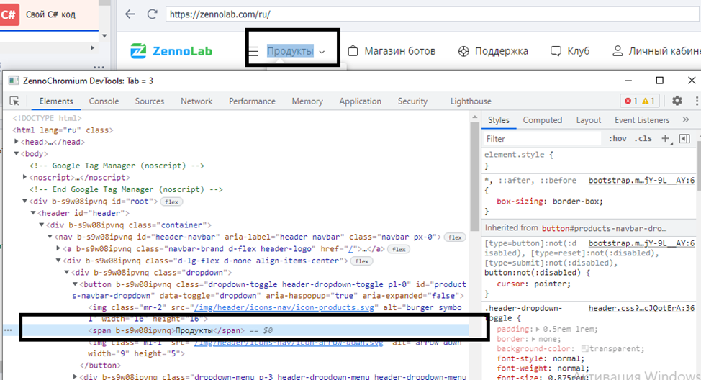
Task: Collapse the body element node
Action: 17,154
